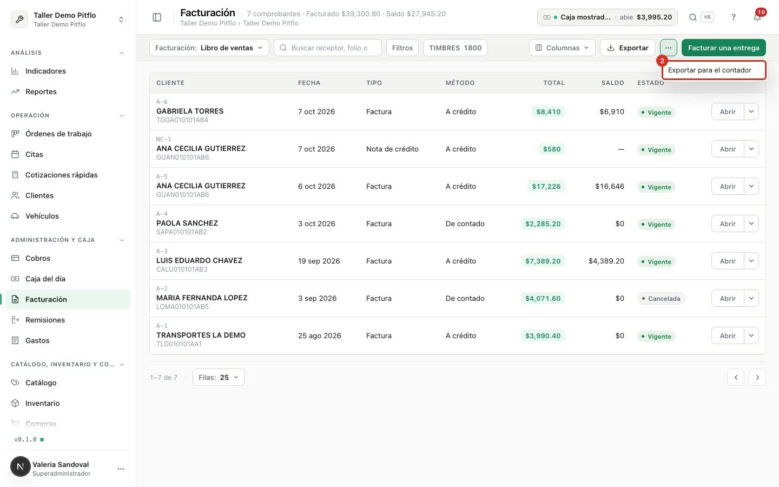This screenshot has height=487, width=779.
Task: Open the Filtros button
Action: point(402,48)
